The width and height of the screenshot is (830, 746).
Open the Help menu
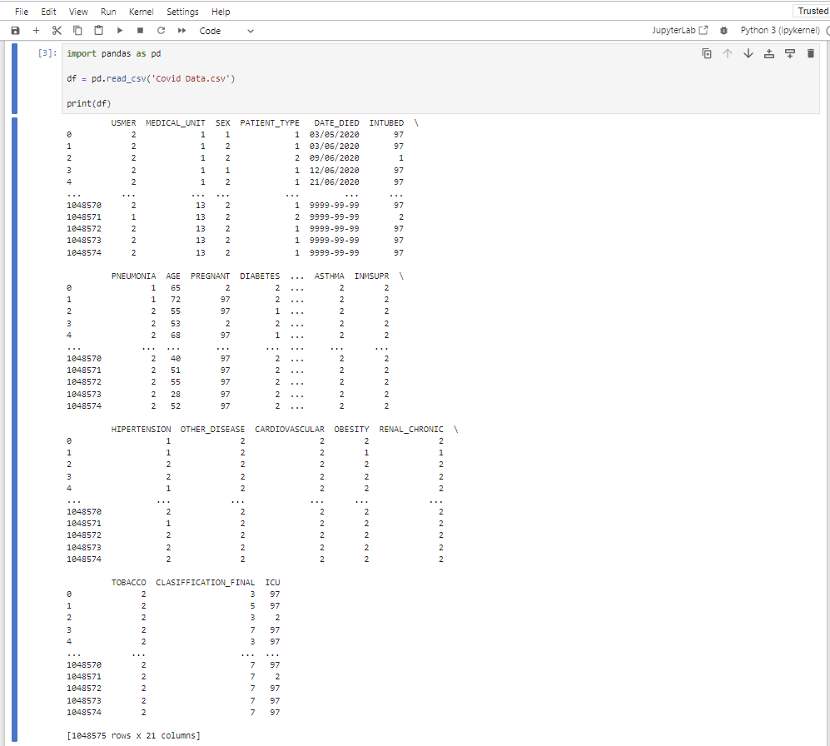(x=221, y=12)
